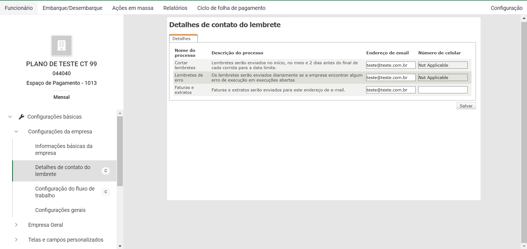The width and height of the screenshot is (527, 249).
Task: Collapse Configurações da empresa subtree
Action: (16, 132)
